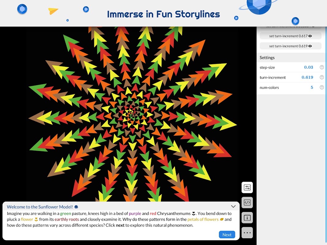Open the info panel icon
This screenshot has height=245, width=327.
click(247, 218)
